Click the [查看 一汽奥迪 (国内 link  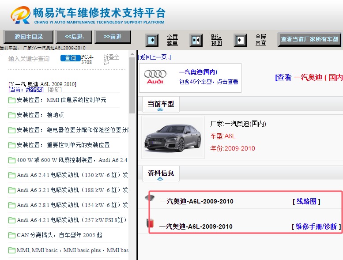[x=309, y=77]
